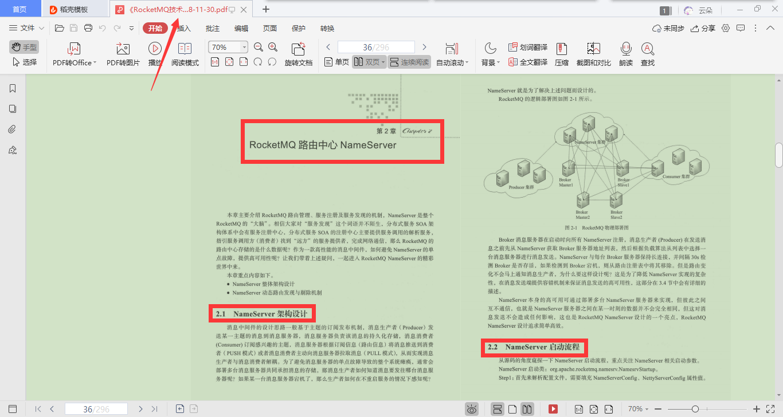Open the 保护 protect tab
Viewport: 783px width, 417px height.
299,28
